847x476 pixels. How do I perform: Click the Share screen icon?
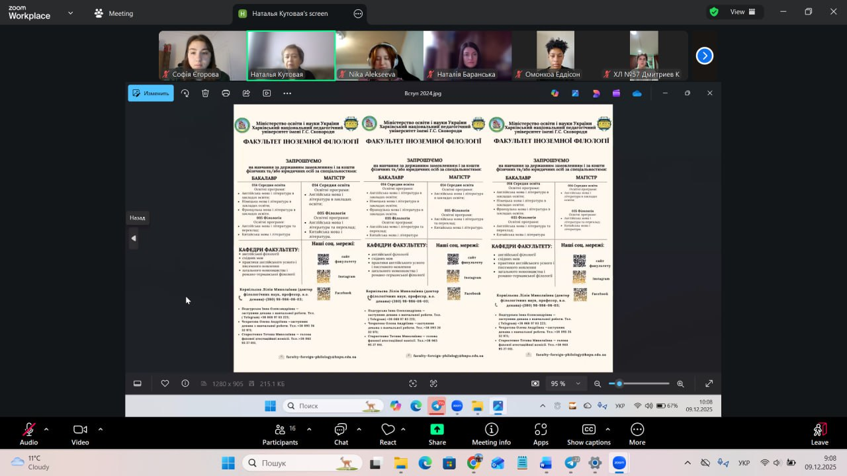(x=437, y=430)
